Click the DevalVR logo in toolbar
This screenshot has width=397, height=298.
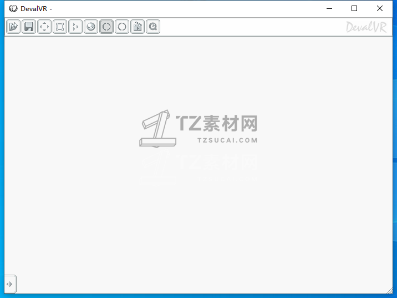366,27
